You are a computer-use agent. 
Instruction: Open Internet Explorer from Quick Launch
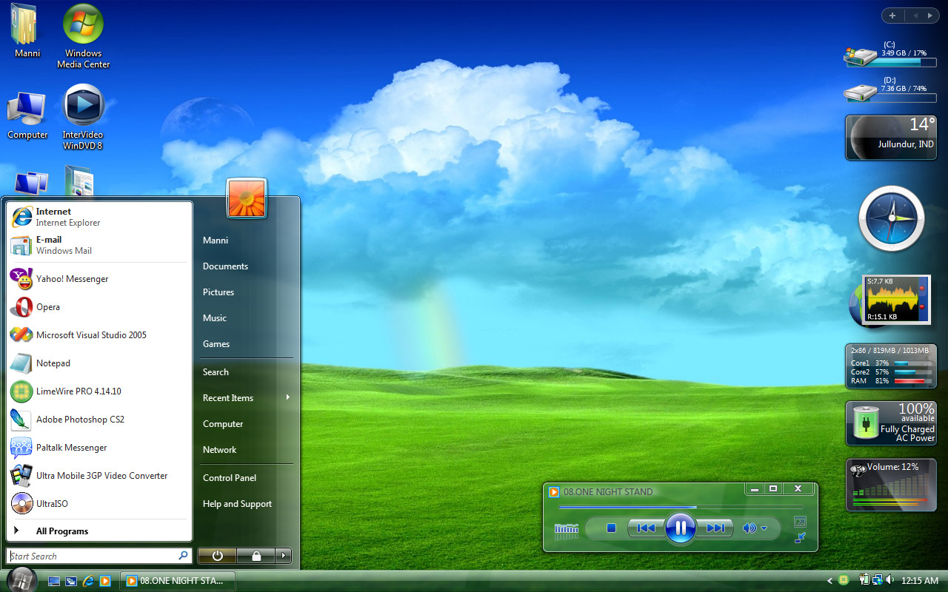click(88, 581)
